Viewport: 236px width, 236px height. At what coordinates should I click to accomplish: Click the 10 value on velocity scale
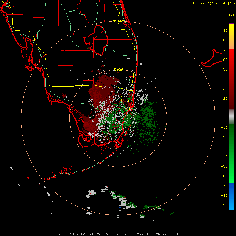(225, 108)
